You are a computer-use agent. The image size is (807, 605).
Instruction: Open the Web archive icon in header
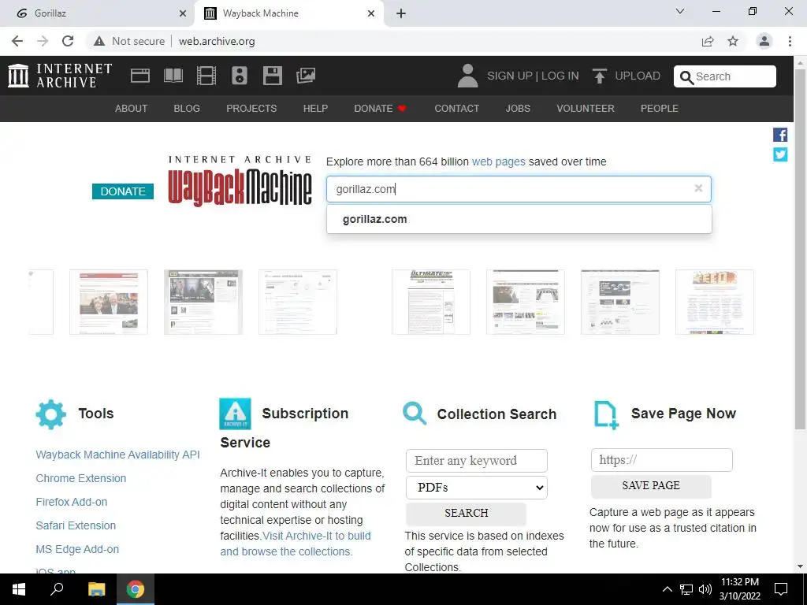140,76
